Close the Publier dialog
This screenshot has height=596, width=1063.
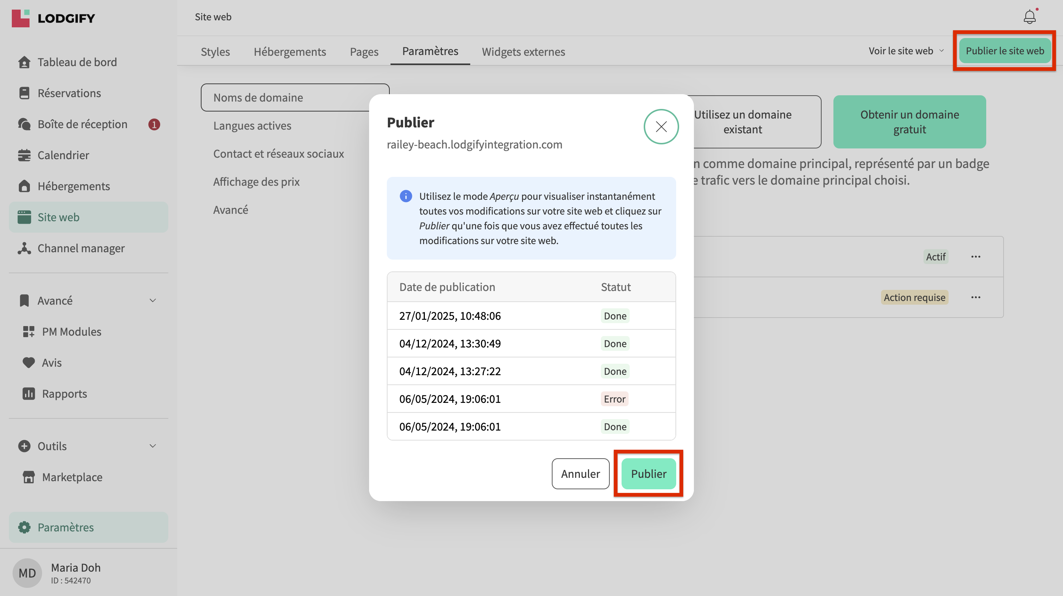pos(661,126)
